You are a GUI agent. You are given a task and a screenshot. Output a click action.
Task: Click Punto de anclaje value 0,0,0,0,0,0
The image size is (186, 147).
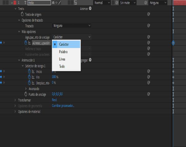[x=57, y=94]
